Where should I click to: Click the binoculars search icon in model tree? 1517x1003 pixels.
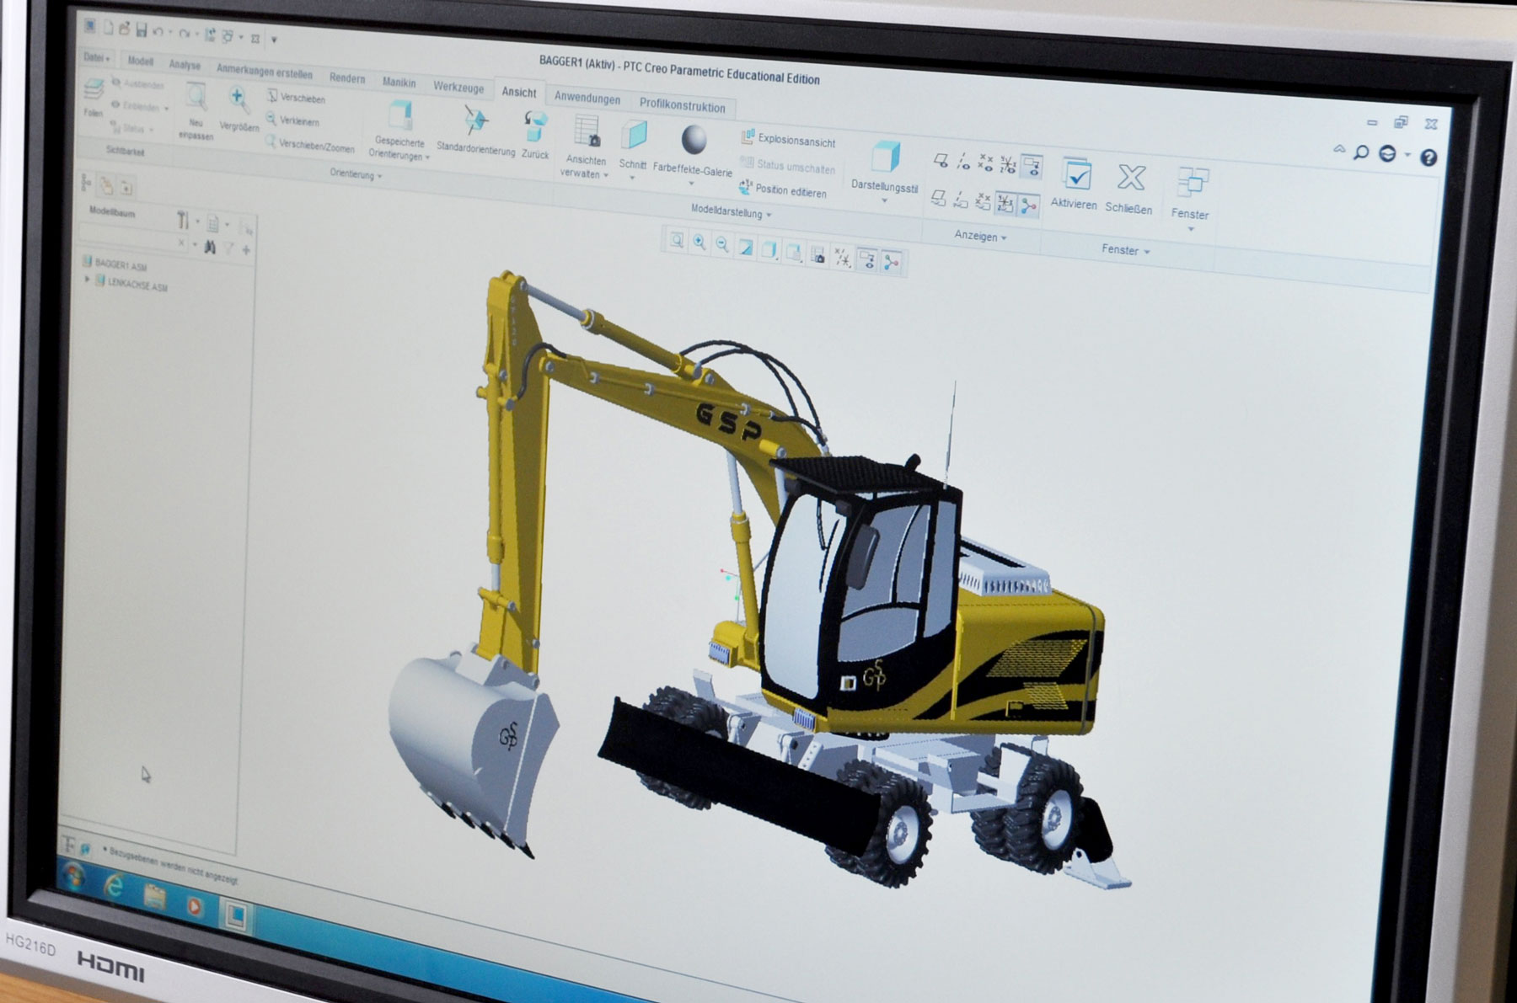[x=210, y=248]
